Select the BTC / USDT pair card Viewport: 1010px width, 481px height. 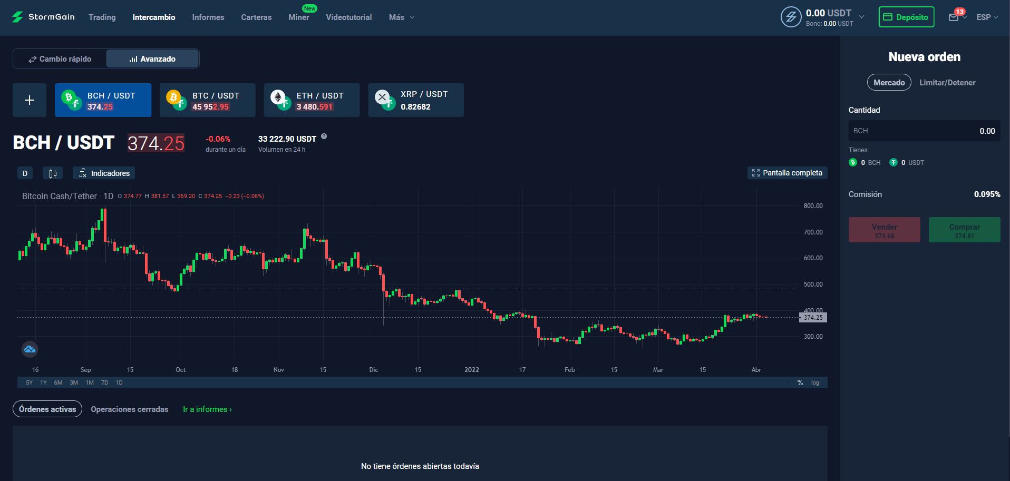207,100
